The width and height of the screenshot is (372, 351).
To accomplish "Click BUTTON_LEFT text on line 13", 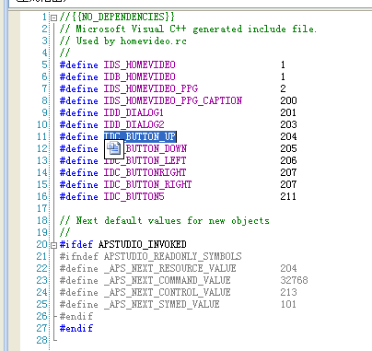I will pyautogui.click(x=156, y=160).
